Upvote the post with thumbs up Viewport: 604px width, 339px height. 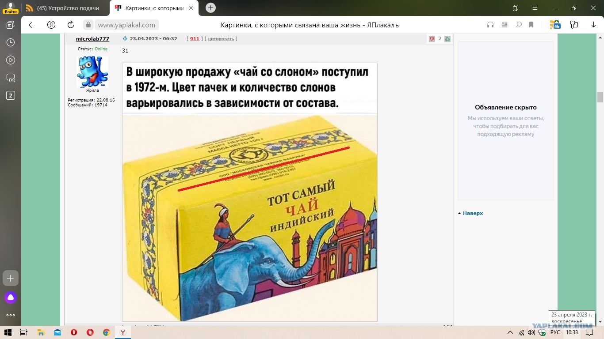click(447, 39)
